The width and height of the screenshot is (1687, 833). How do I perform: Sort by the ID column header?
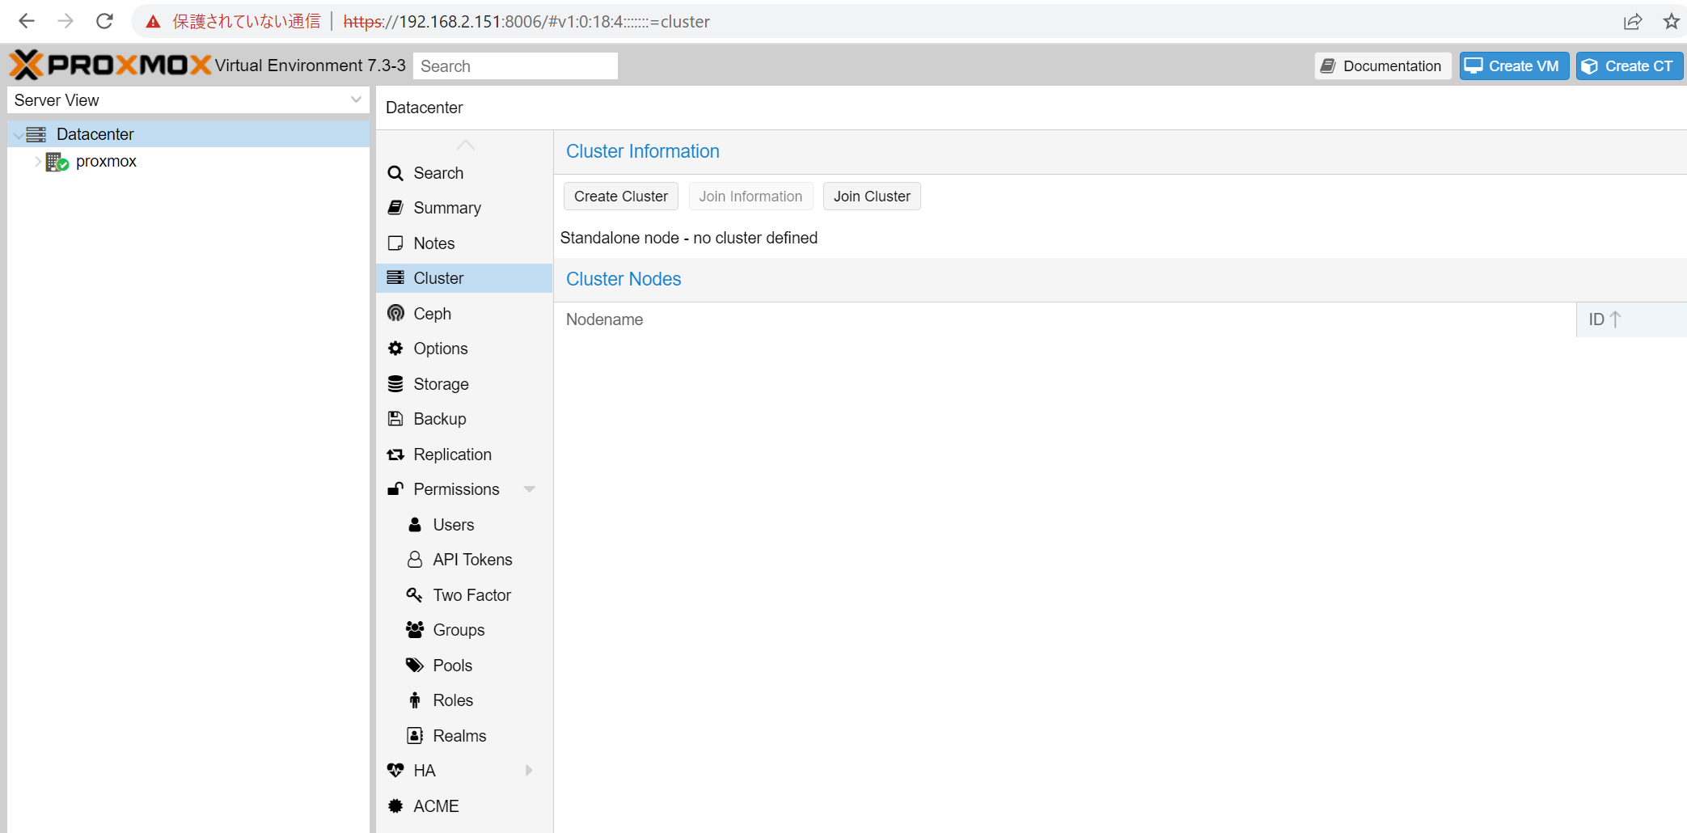point(1631,319)
